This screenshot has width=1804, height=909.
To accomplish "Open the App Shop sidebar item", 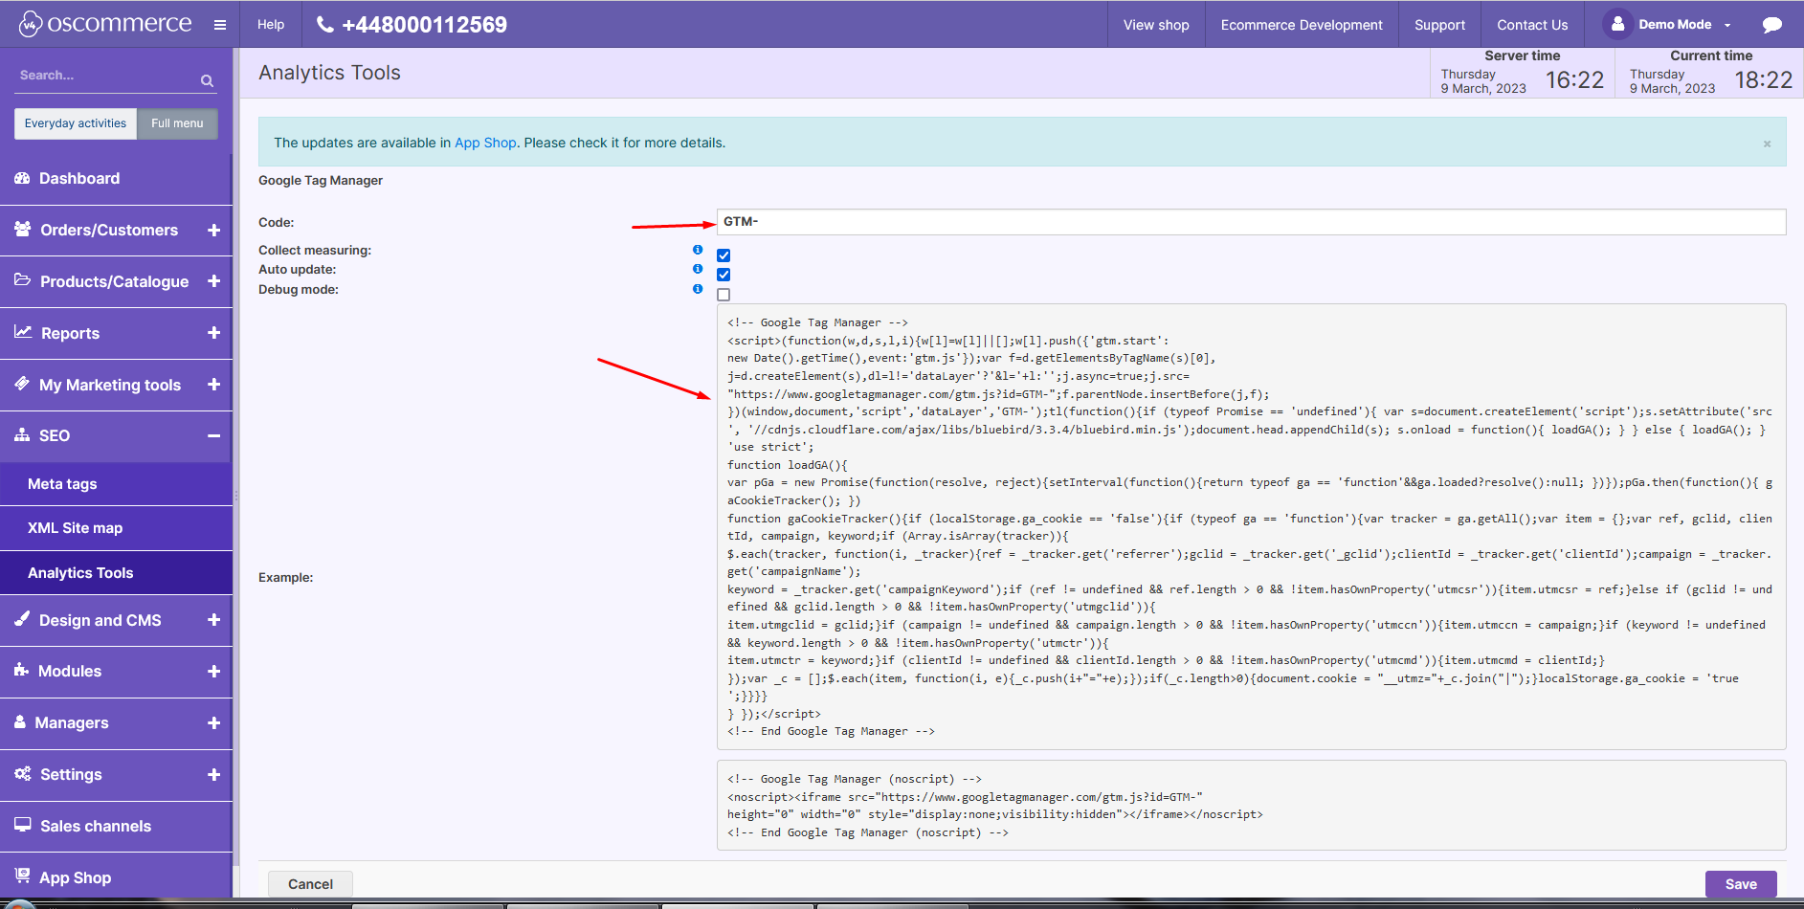I will pos(116,877).
